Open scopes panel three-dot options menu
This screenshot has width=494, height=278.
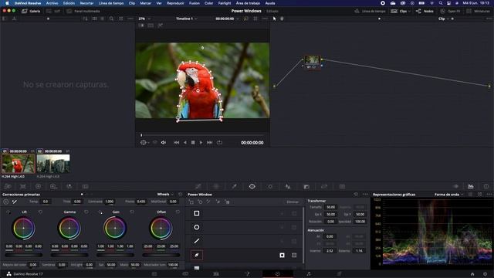[x=489, y=194]
